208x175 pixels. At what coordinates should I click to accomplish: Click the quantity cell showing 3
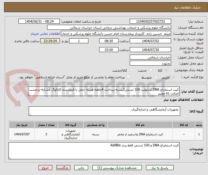[x=46, y=134]
